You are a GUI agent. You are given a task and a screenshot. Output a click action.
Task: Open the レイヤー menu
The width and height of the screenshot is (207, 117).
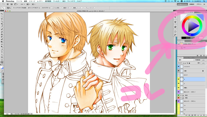click(x=40, y=1)
